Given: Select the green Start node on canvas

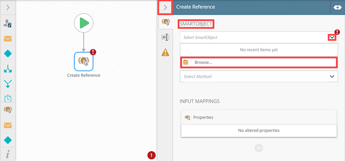Looking at the screenshot, I should point(84,23).
